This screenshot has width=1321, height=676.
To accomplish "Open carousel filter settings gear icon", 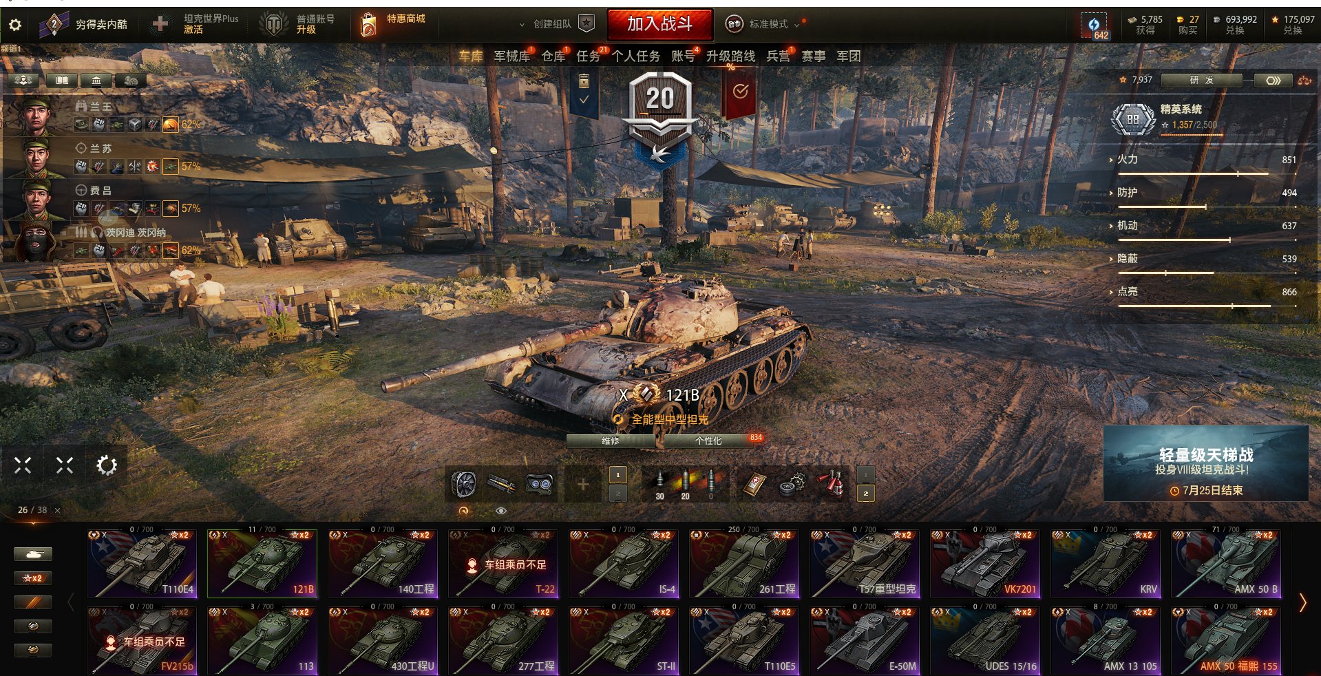I will click(106, 465).
